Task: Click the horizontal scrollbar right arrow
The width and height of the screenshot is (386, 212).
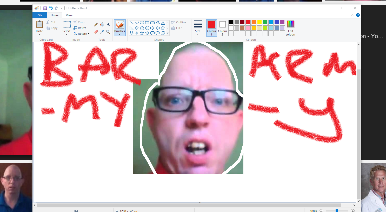Action: click(354, 205)
